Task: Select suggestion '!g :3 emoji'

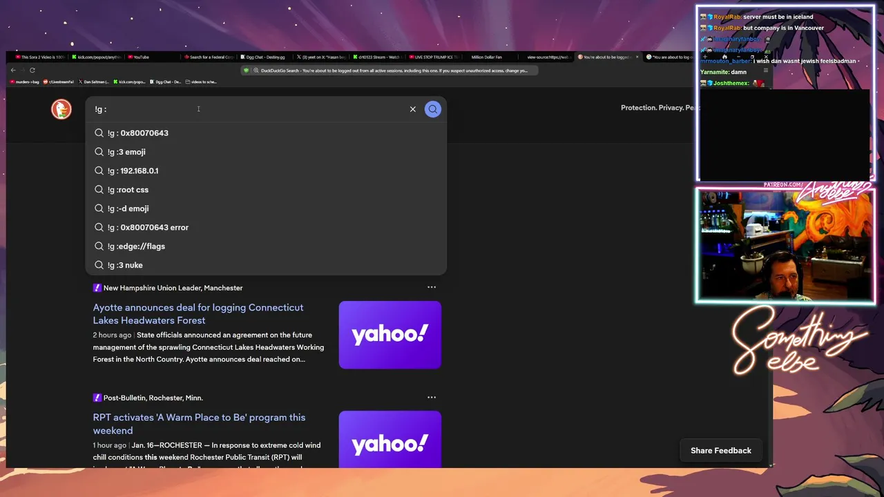Action: [x=266, y=152]
